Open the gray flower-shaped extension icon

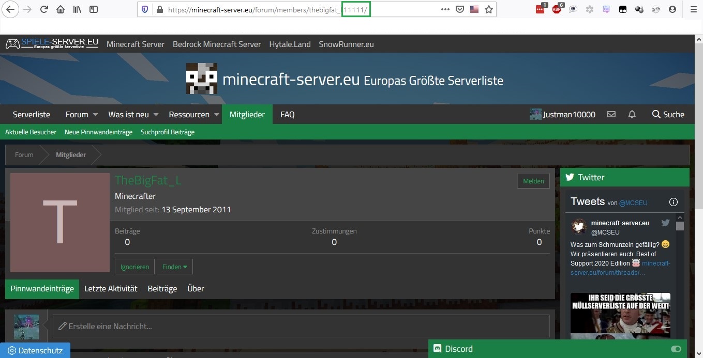pos(590,9)
